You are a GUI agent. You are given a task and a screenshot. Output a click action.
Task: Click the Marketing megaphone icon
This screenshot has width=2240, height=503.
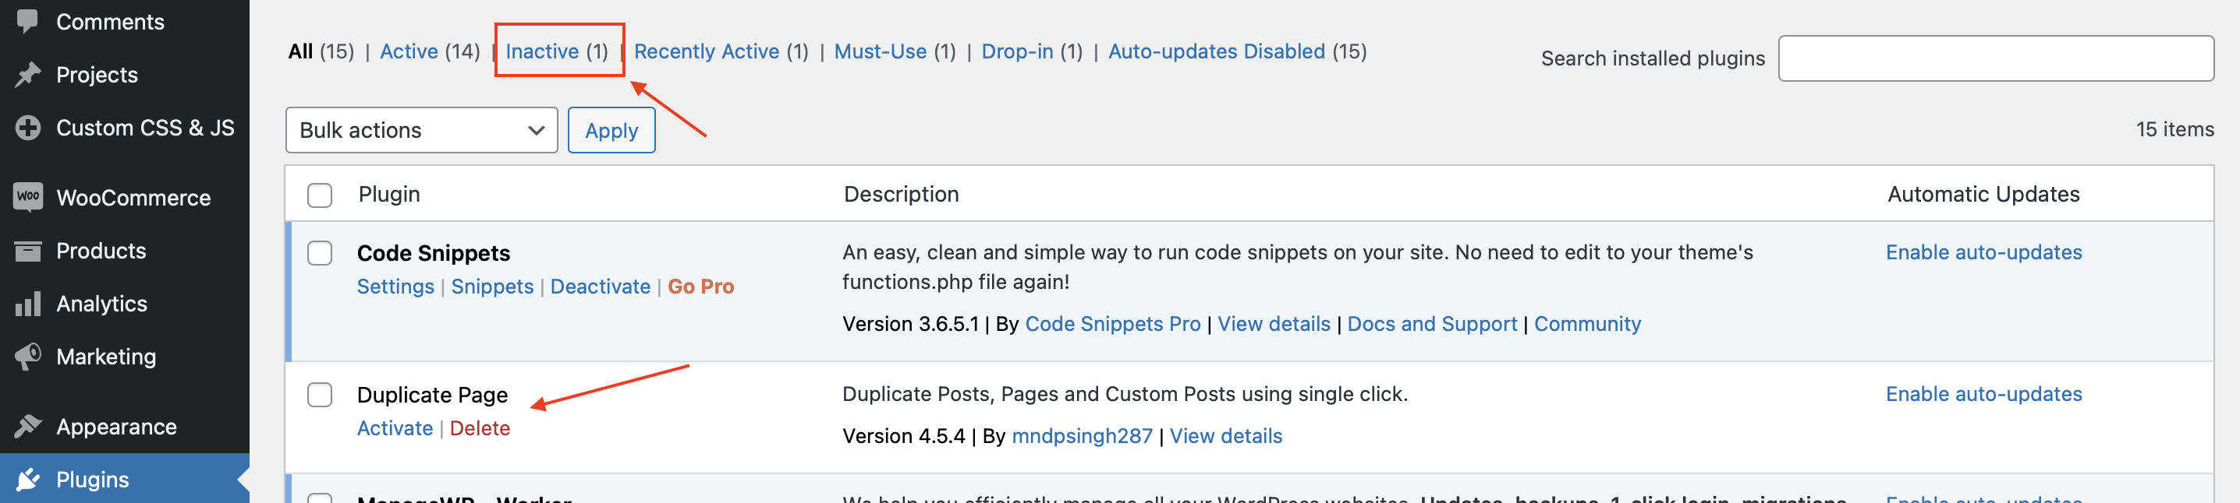click(28, 356)
